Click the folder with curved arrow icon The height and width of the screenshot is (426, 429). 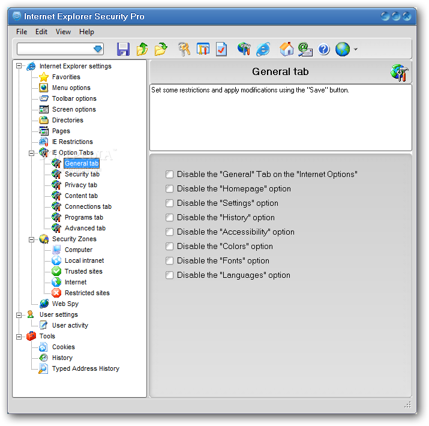pos(161,50)
